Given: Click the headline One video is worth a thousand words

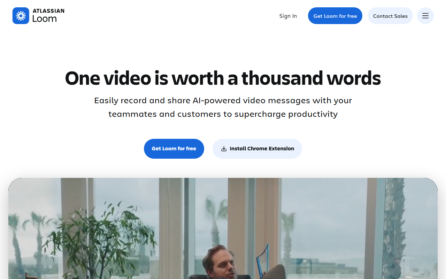Looking at the screenshot, I should point(223,78).
